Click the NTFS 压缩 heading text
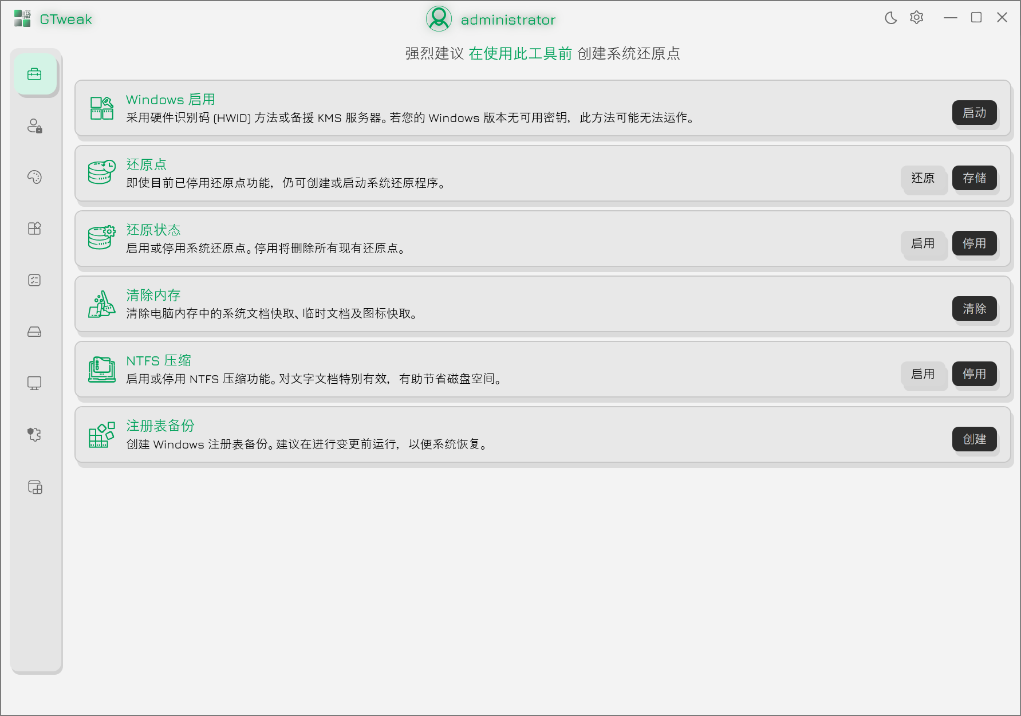The image size is (1021, 716). click(x=159, y=361)
